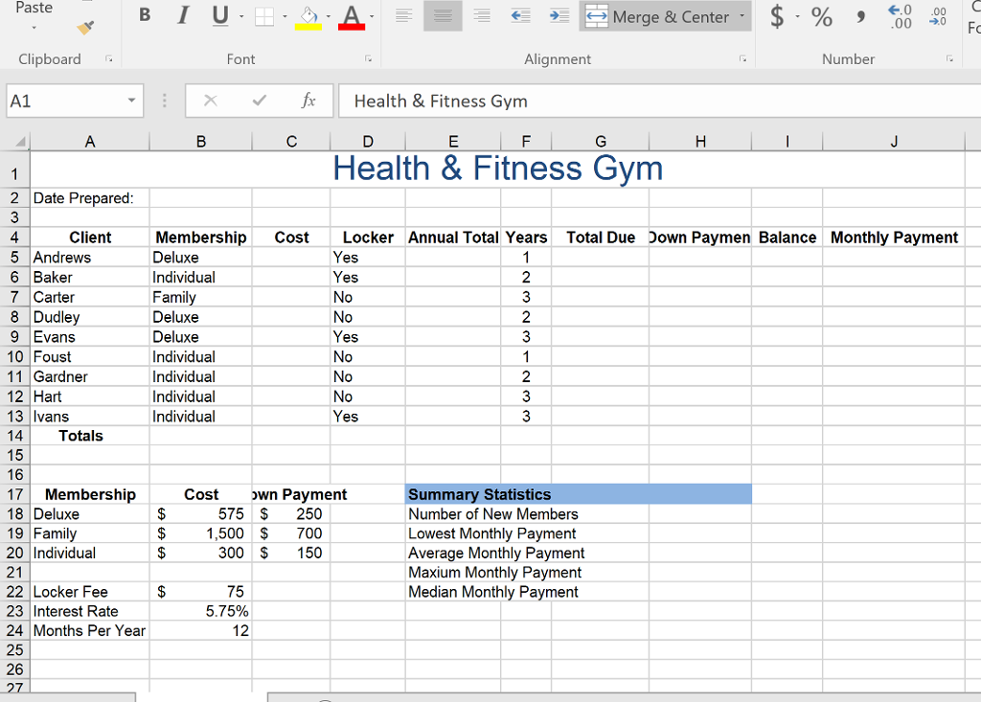
Task: Select the Balance header cell
Action: [787, 238]
